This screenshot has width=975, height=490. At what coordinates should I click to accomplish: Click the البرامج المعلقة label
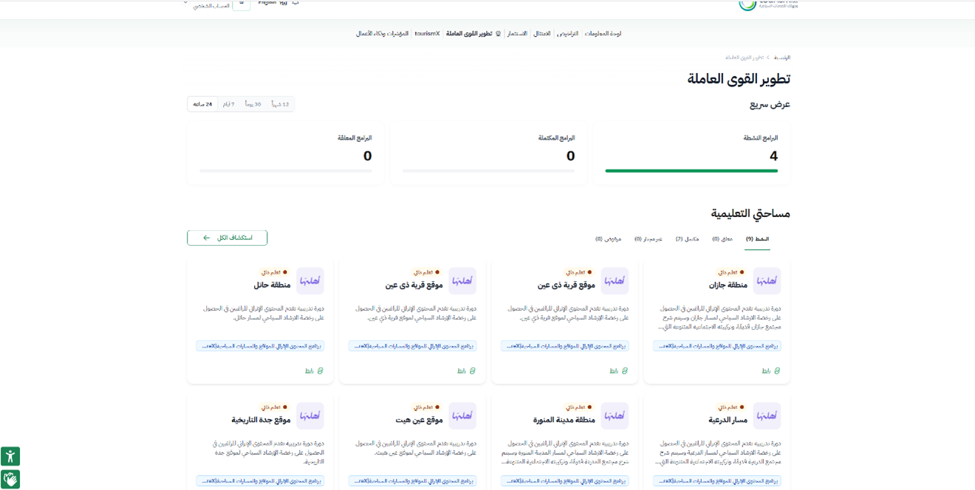pos(355,138)
